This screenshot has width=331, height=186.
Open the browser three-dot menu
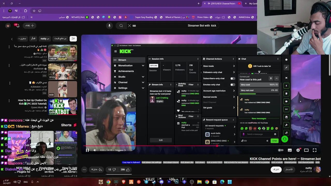[x=4, y=11]
